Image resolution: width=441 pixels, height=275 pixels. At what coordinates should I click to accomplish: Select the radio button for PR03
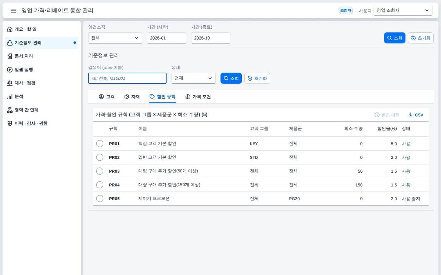(100, 171)
